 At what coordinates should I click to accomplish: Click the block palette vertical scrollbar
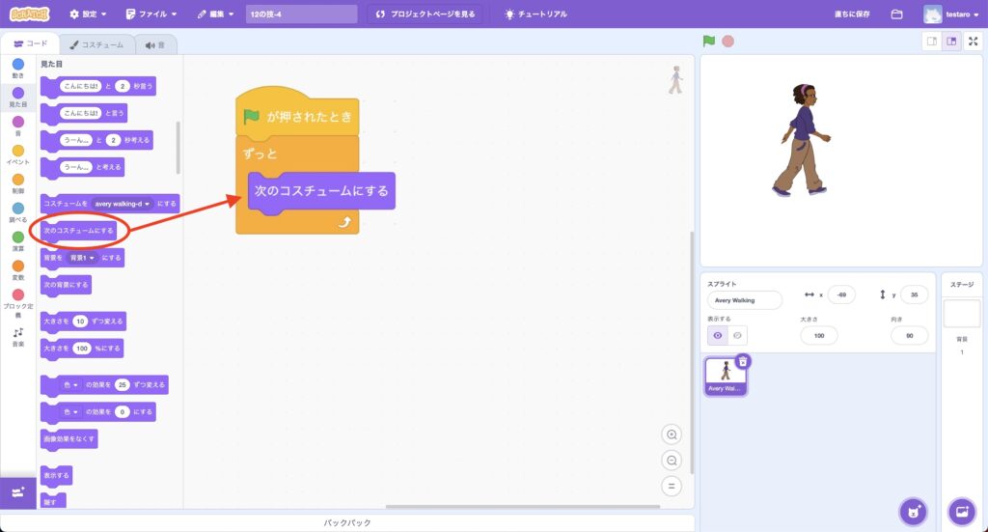pyautogui.click(x=178, y=148)
